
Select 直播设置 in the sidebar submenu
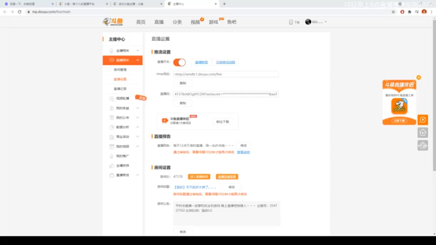point(120,79)
